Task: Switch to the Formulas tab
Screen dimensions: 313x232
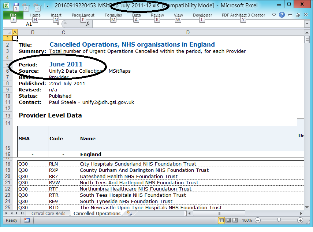Action: pos(113,15)
